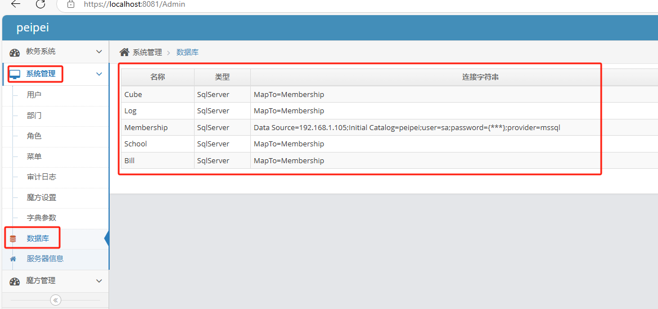The width and height of the screenshot is (658, 309).
Task: Click the 教务系统 dashboard icon
Action: [x=15, y=52]
